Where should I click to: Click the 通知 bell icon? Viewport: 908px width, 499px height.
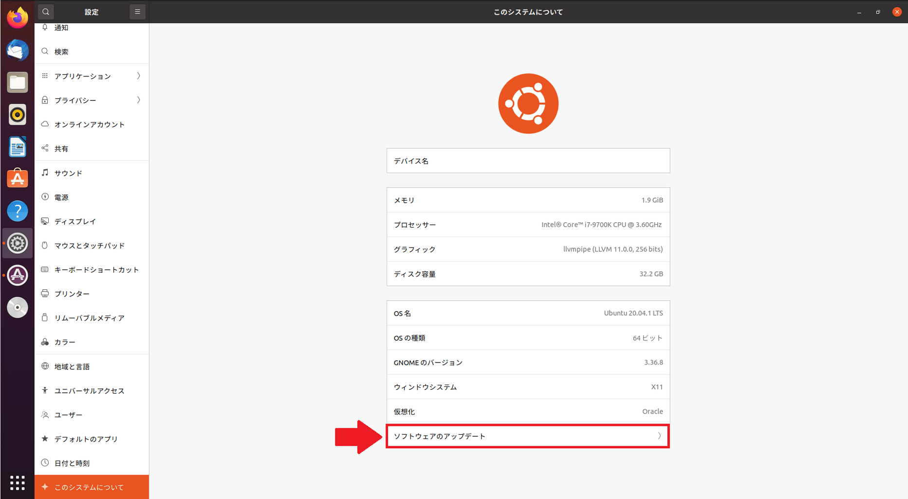tap(45, 27)
